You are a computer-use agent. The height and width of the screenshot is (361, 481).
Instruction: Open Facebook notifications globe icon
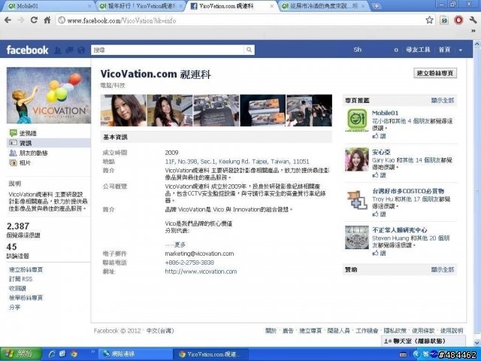[81, 50]
